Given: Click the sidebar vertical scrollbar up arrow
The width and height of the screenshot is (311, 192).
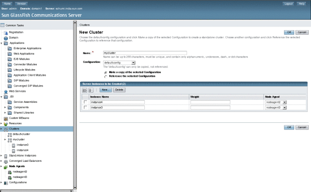Looking at the screenshot, I should pos(75,23).
